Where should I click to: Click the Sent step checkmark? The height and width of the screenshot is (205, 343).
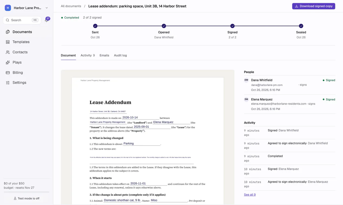(x=95, y=26)
